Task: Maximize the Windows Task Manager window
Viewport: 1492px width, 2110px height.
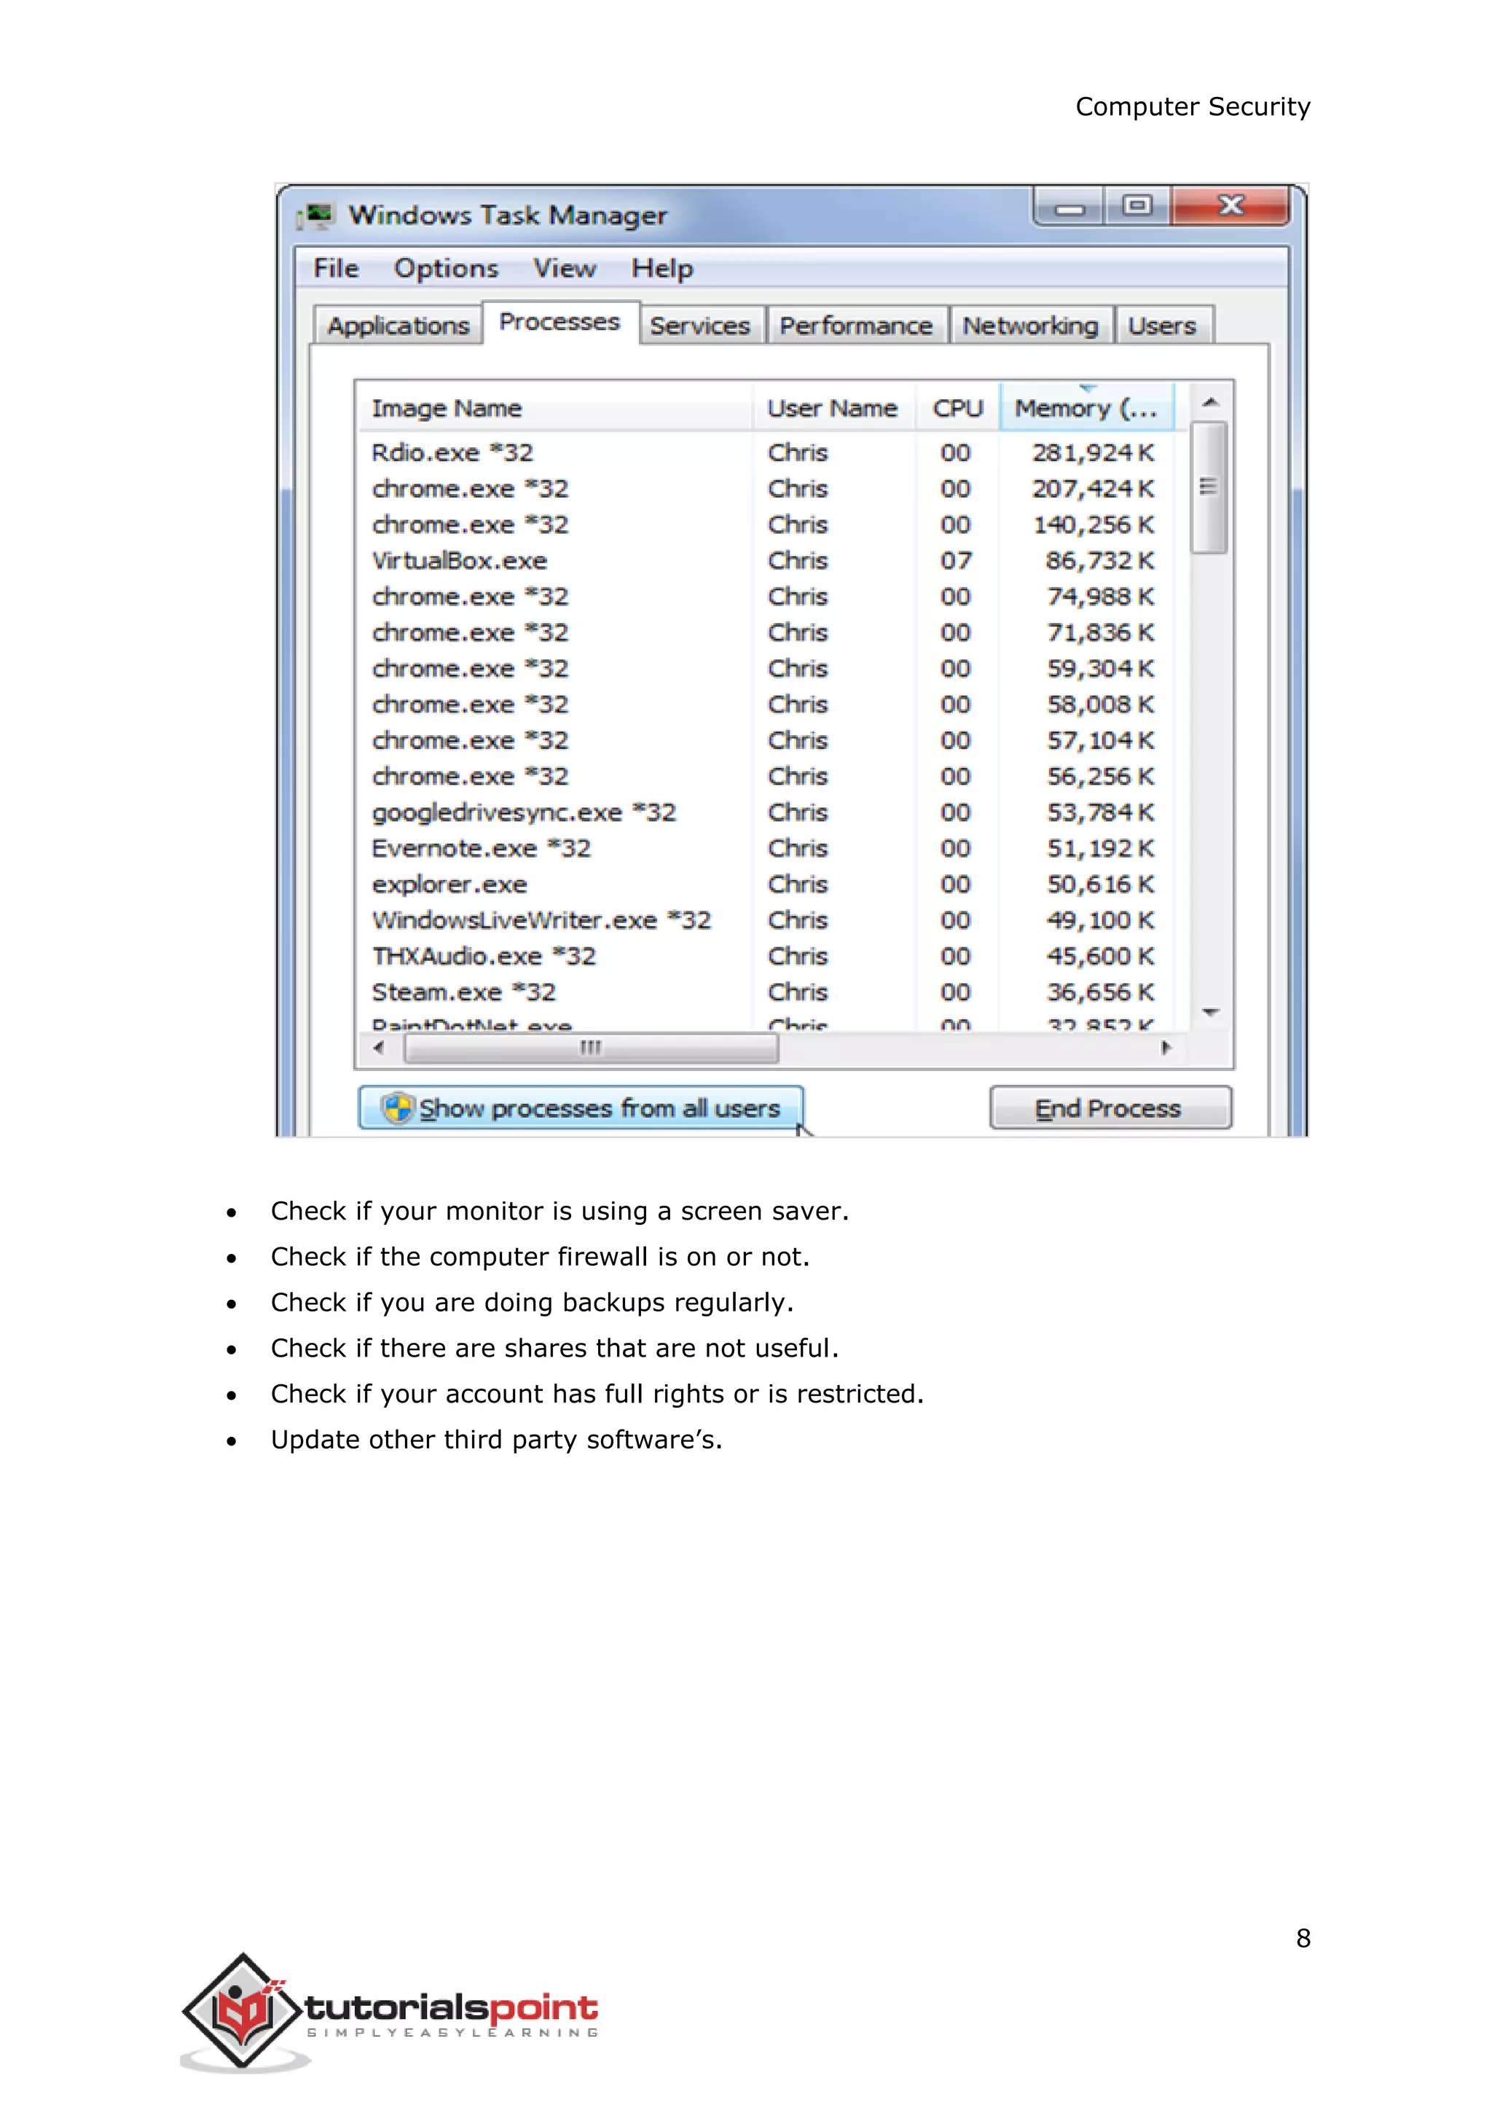Action: tap(1137, 206)
